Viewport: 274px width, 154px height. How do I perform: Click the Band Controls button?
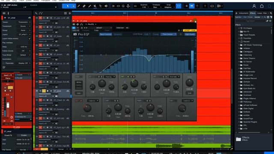tap(106, 34)
